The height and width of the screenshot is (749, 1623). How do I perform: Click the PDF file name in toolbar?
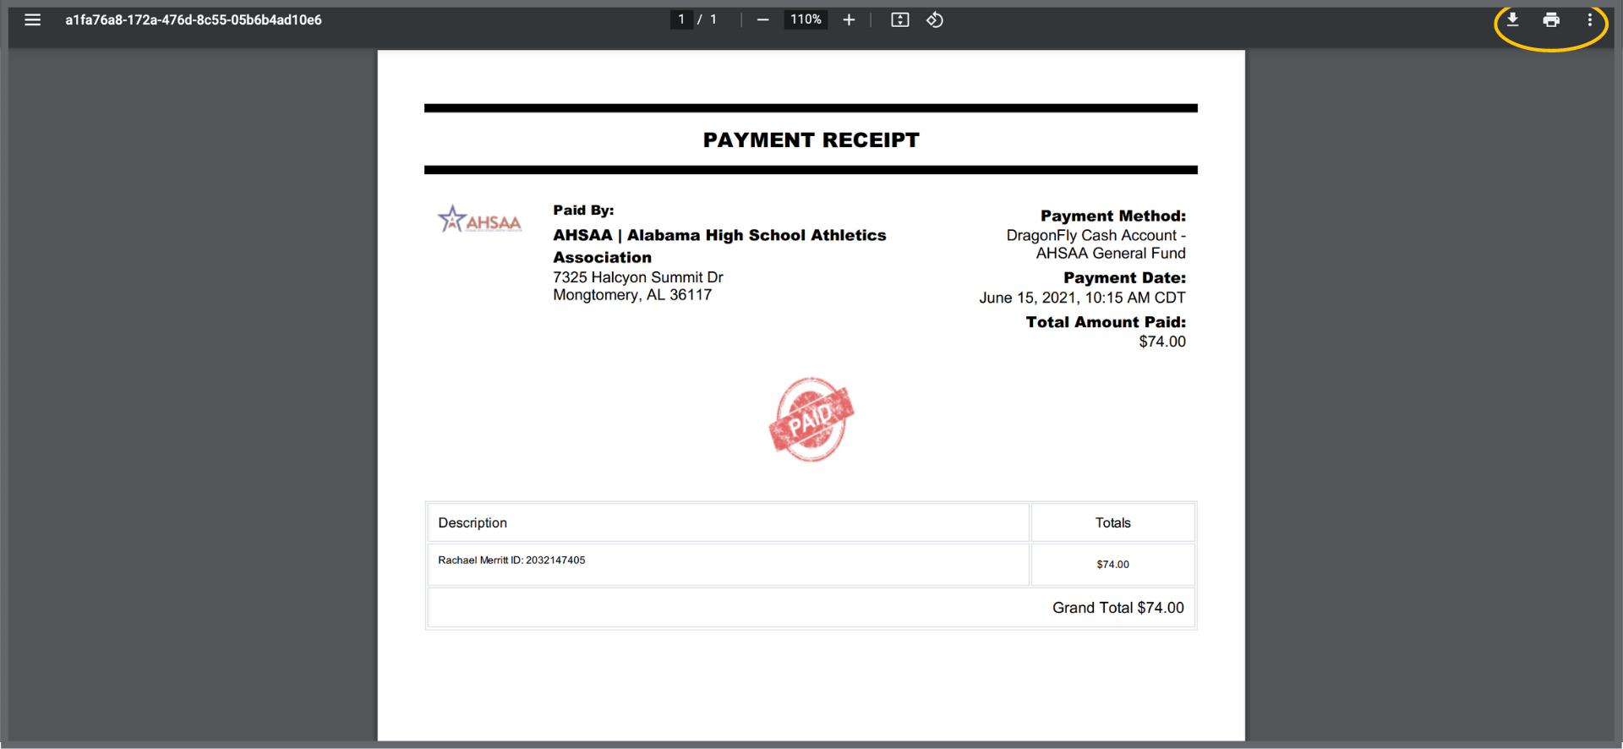click(x=194, y=19)
